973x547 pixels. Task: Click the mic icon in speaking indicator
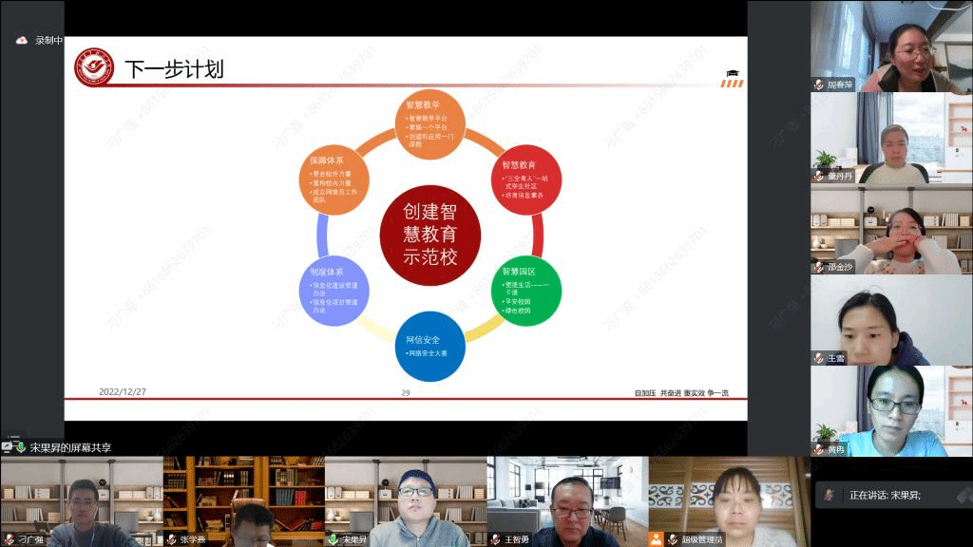click(x=830, y=495)
